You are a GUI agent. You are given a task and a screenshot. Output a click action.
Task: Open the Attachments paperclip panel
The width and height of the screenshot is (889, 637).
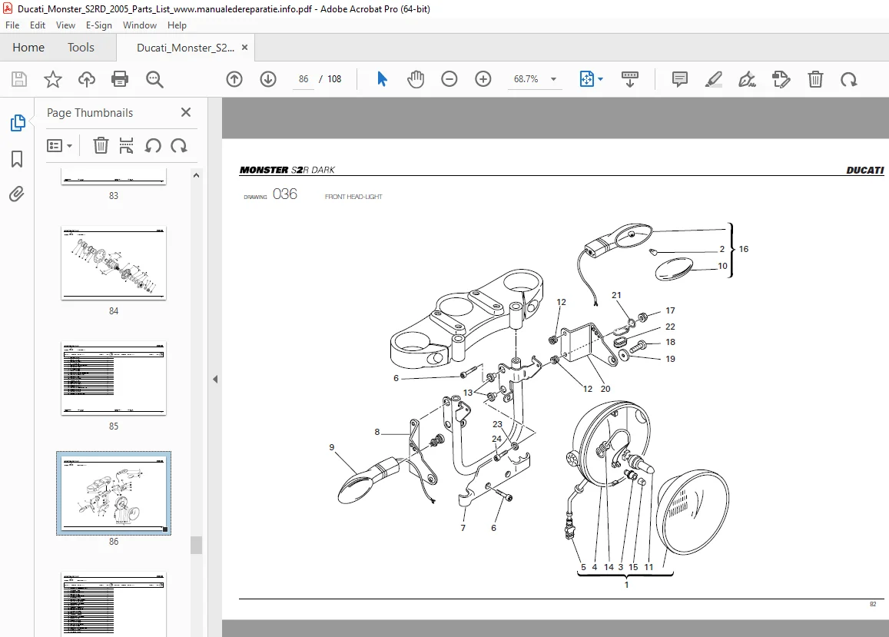pos(17,194)
